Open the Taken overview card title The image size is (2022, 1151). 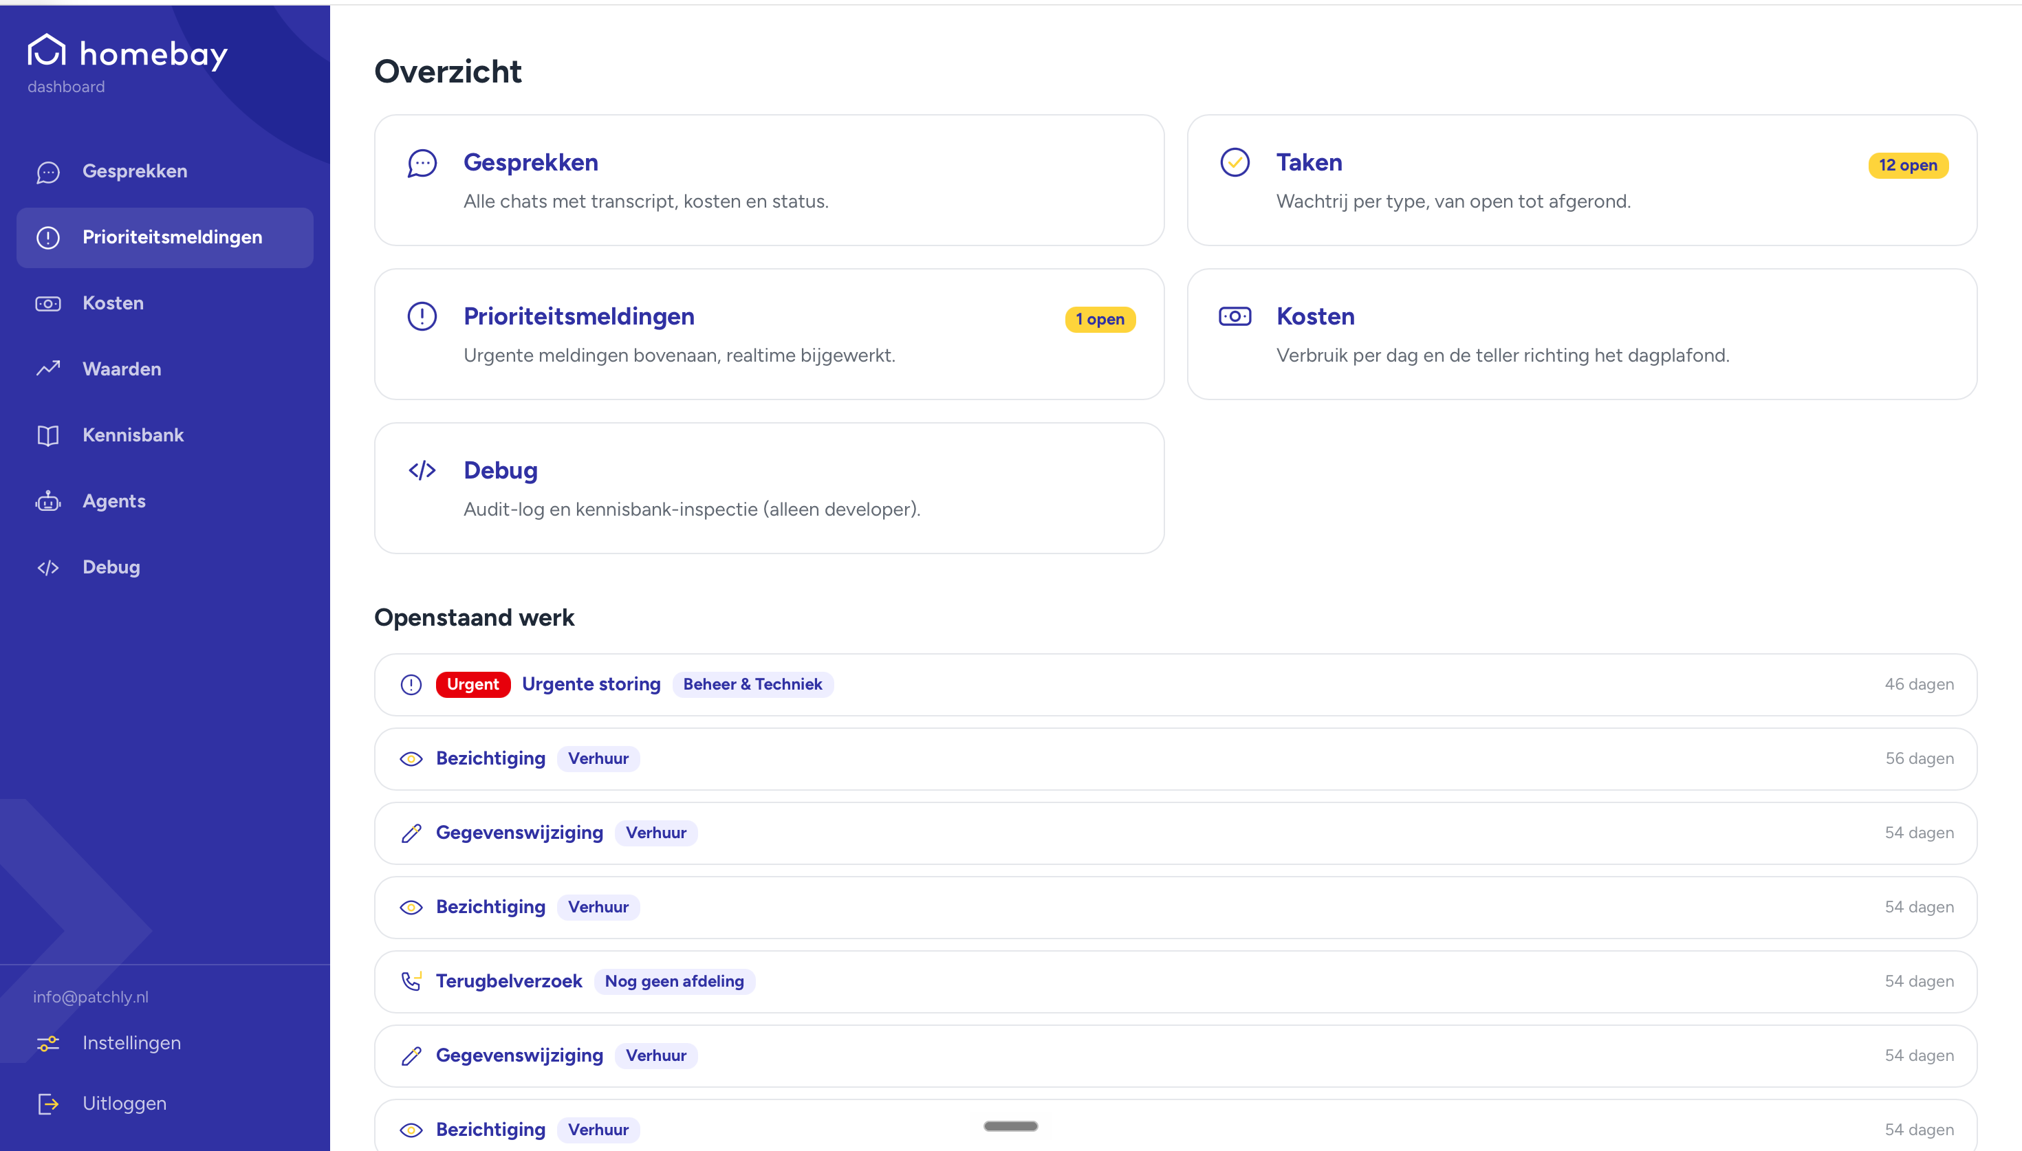click(1309, 163)
